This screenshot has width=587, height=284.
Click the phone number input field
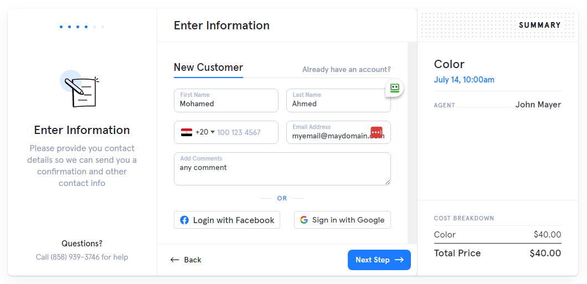tap(244, 133)
